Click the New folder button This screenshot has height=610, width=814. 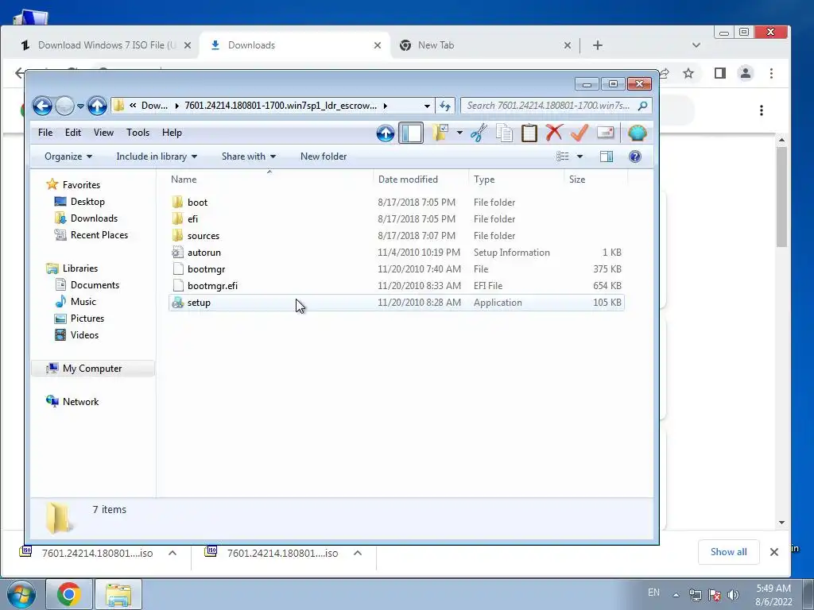point(324,156)
